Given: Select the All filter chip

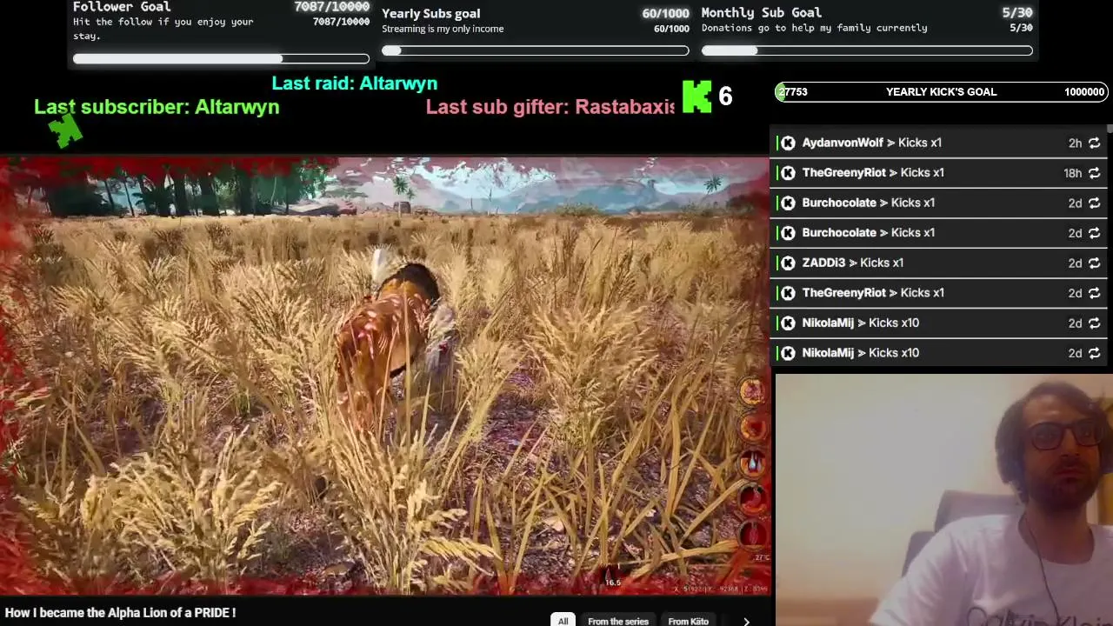Looking at the screenshot, I should pyautogui.click(x=563, y=621).
